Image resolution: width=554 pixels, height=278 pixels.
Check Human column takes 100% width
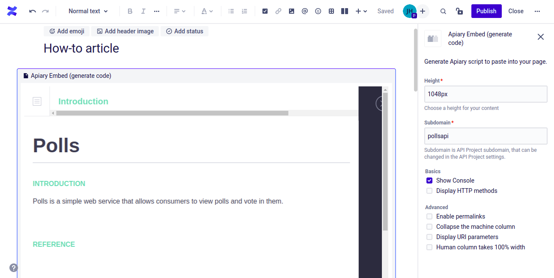point(429,247)
